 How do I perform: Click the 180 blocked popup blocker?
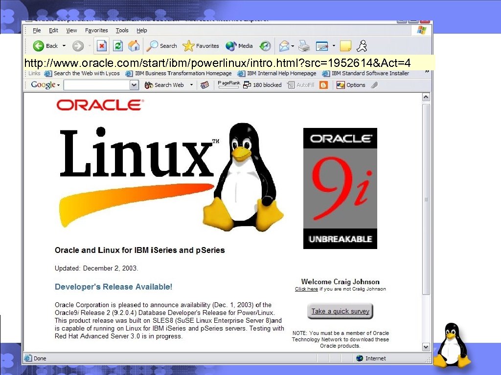[262, 85]
